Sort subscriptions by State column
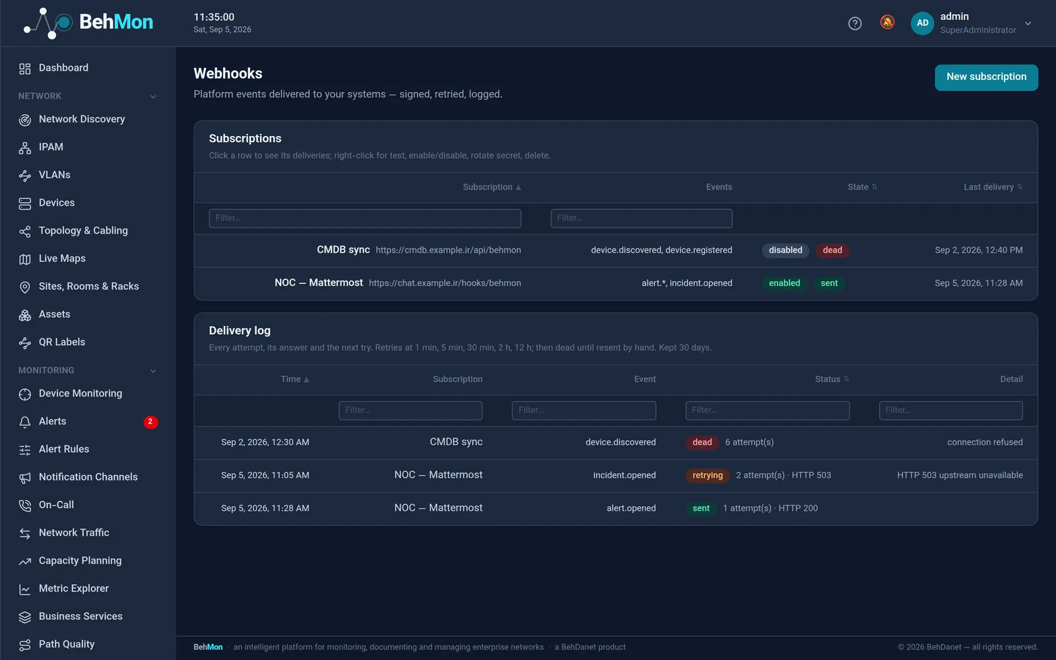The image size is (1056, 660). click(x=862, y=187)
